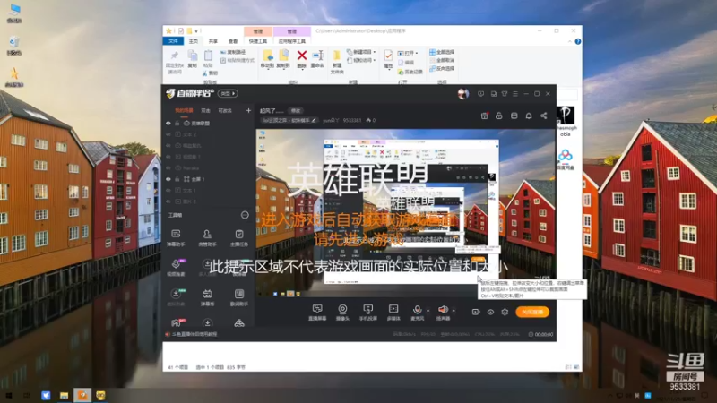This screenshot has width=717, height=403.
Task: Edit the stream category with the pencil icon
Action: (314, 121)
